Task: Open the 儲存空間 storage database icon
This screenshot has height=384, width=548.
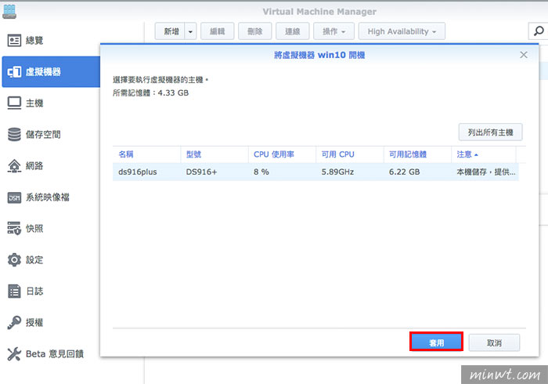Action: point(14,134)
